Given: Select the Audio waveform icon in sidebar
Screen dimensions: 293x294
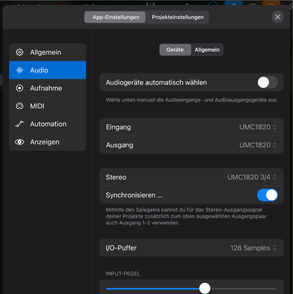Looking at the screenshot, I should point(19,70).
